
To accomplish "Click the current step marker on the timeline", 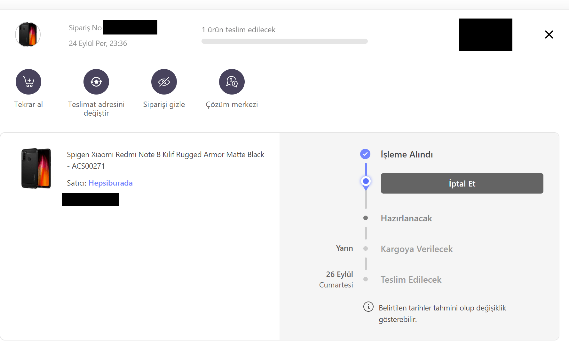I will pyautogui.click(x=366, y=181).
